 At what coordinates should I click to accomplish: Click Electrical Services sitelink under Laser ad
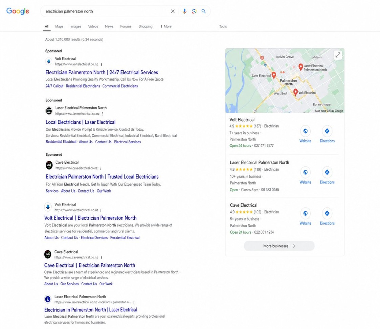[x=127, y=142]
